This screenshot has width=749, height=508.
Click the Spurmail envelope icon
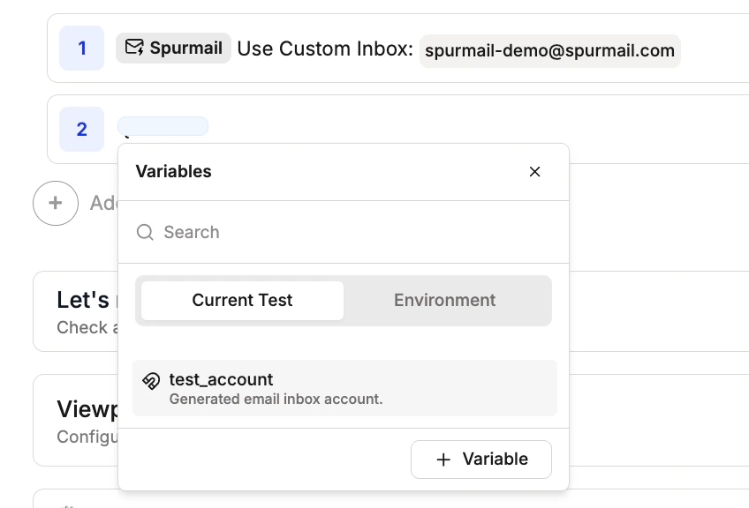133,48
